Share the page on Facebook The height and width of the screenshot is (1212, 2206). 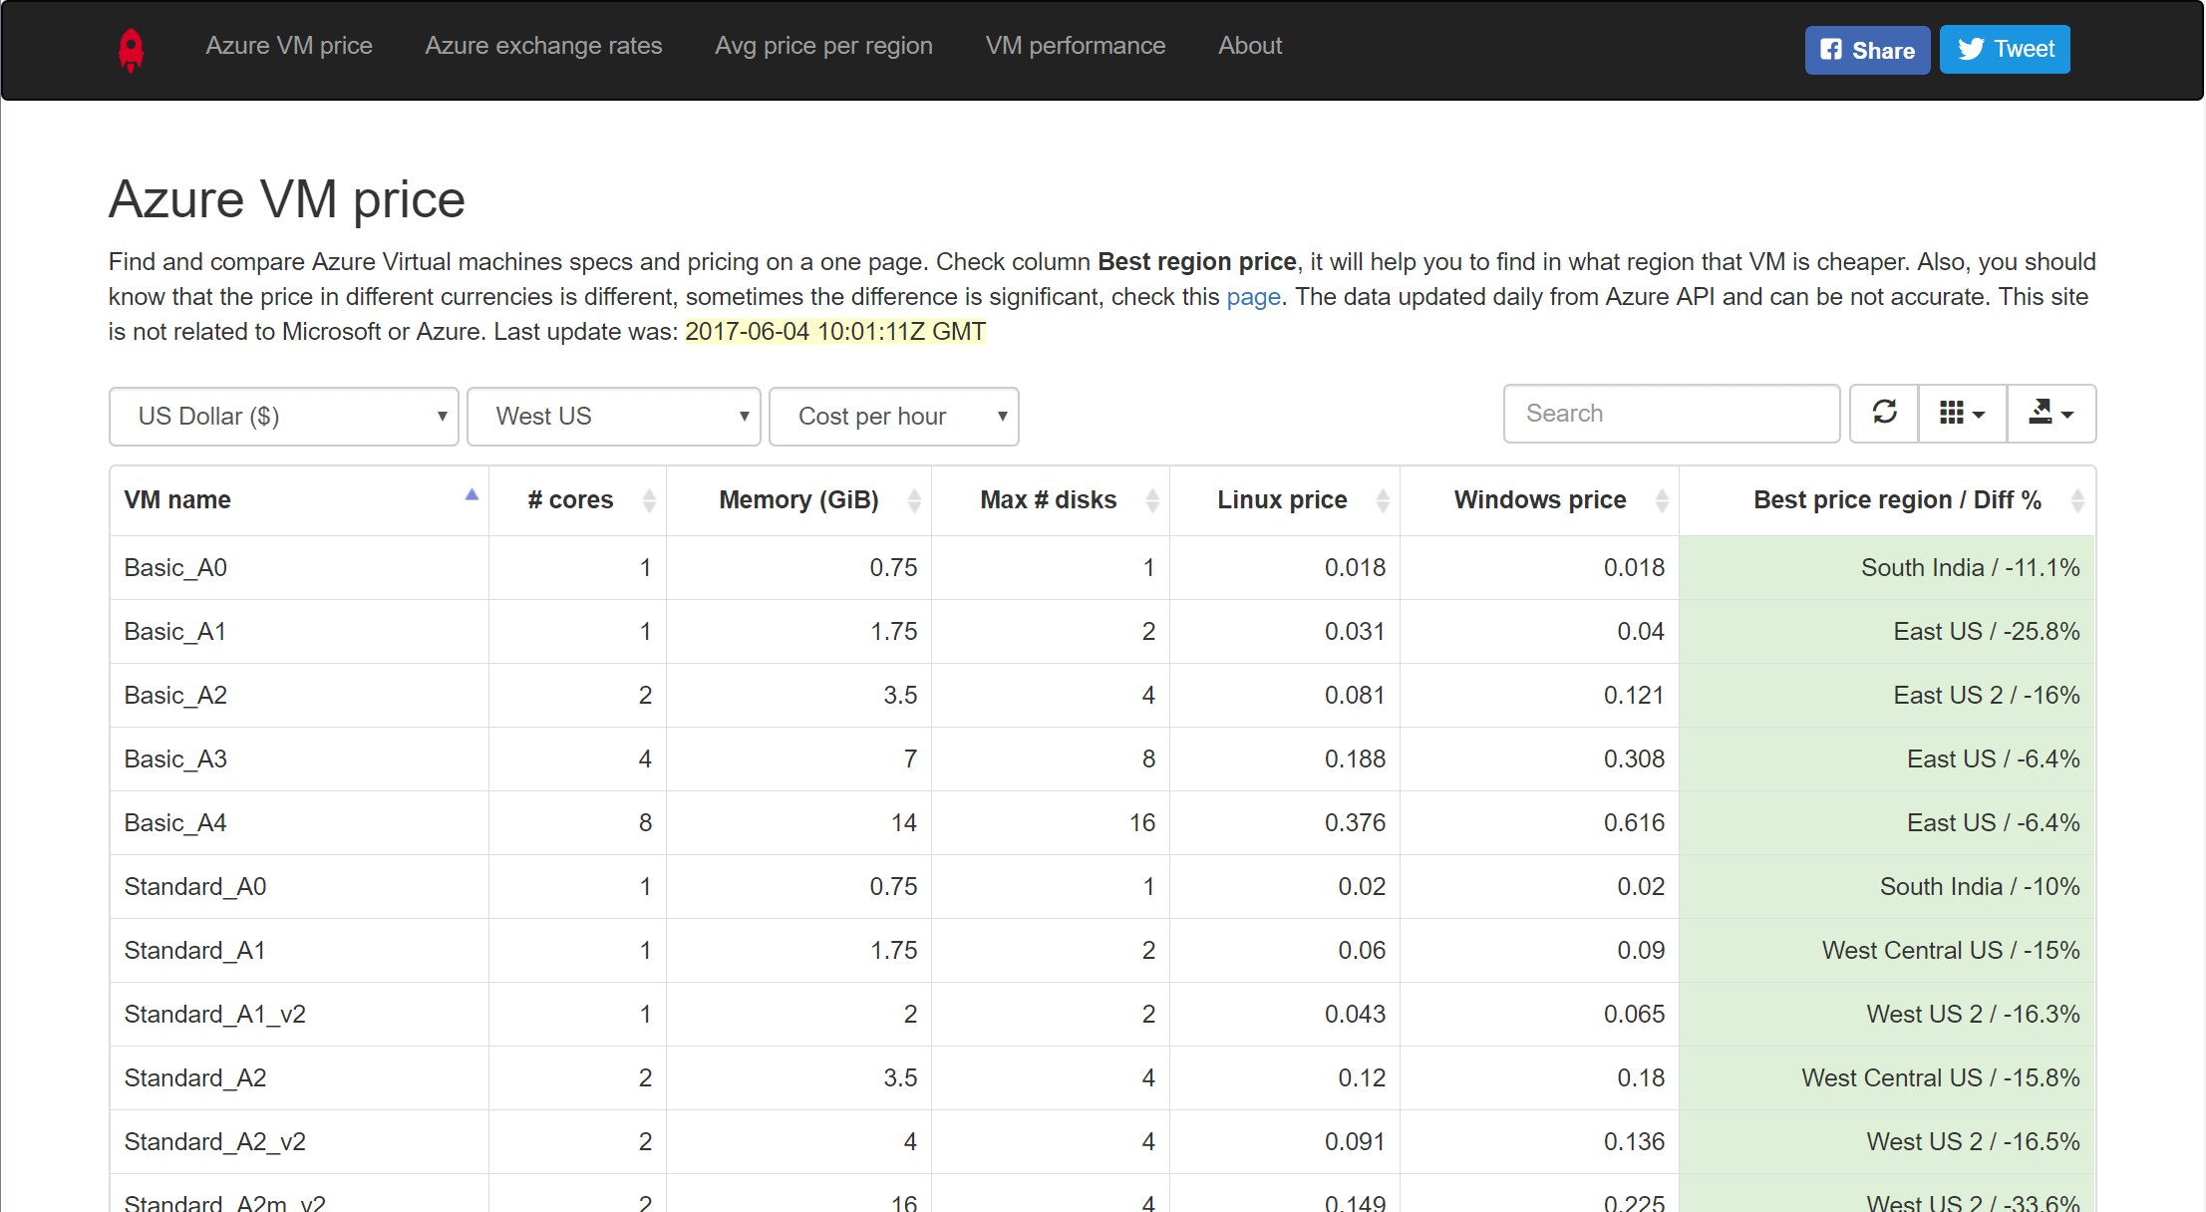[1867, 50]
